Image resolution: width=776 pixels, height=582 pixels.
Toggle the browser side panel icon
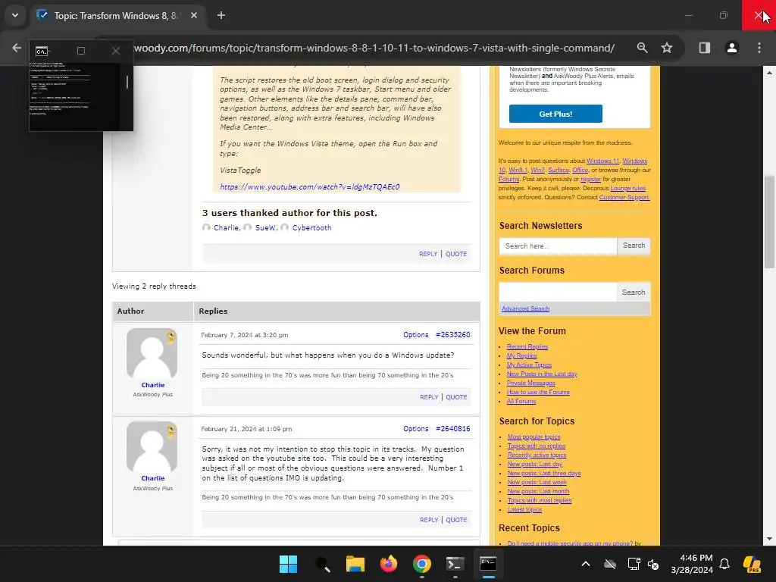pyautogui.click(x=704, y=48)
